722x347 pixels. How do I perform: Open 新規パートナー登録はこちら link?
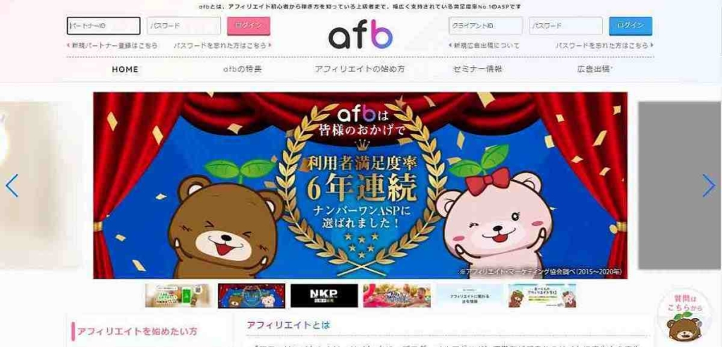click(x=112, y=46)
